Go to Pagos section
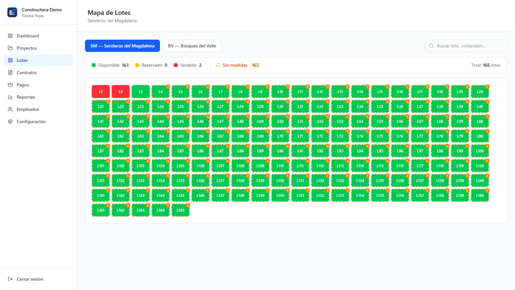The width and height of the screenshot is (515, 290). point(39,85)
